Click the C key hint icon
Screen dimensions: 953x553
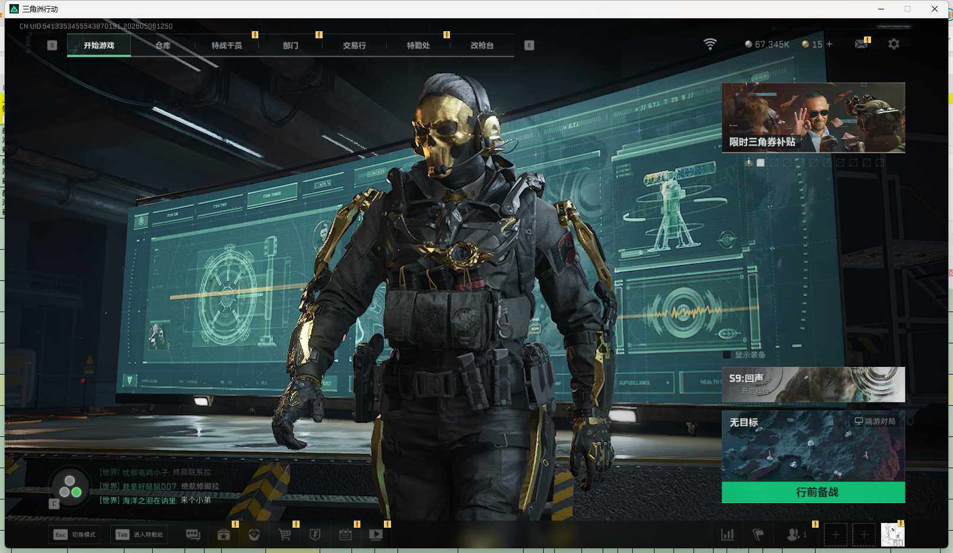click(x=54, y=504)
